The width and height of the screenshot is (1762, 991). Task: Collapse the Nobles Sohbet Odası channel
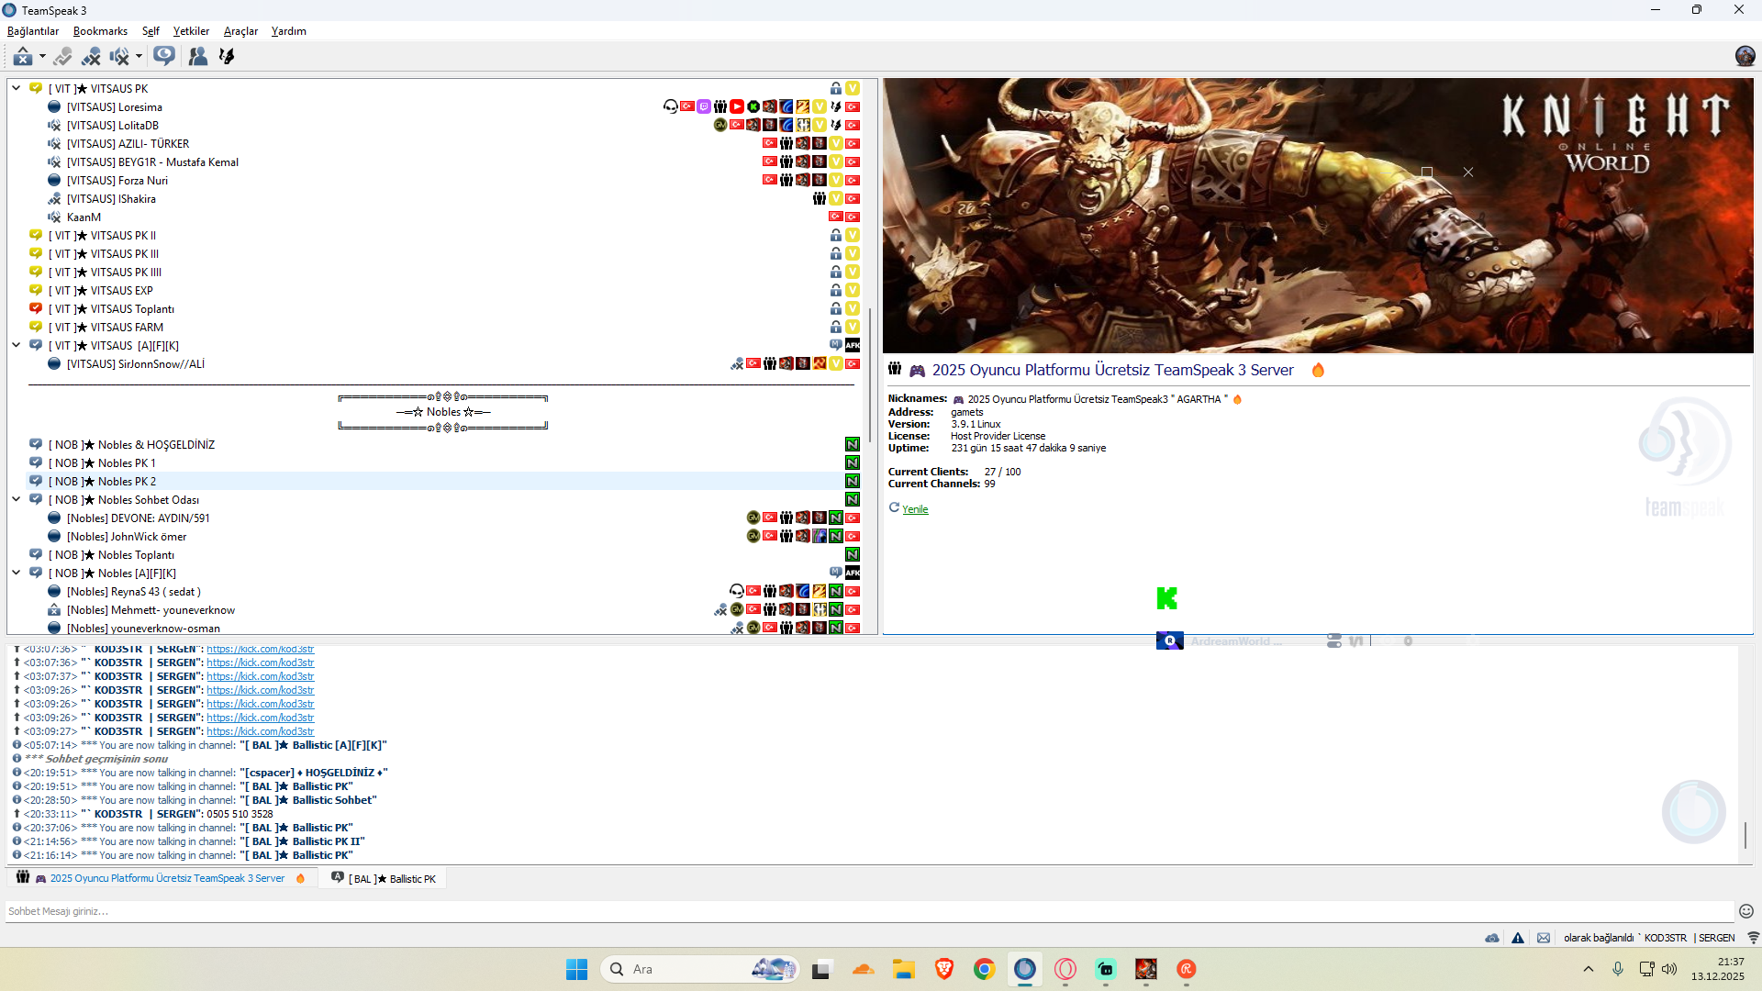pyautogui.click(x=17, y=500)
